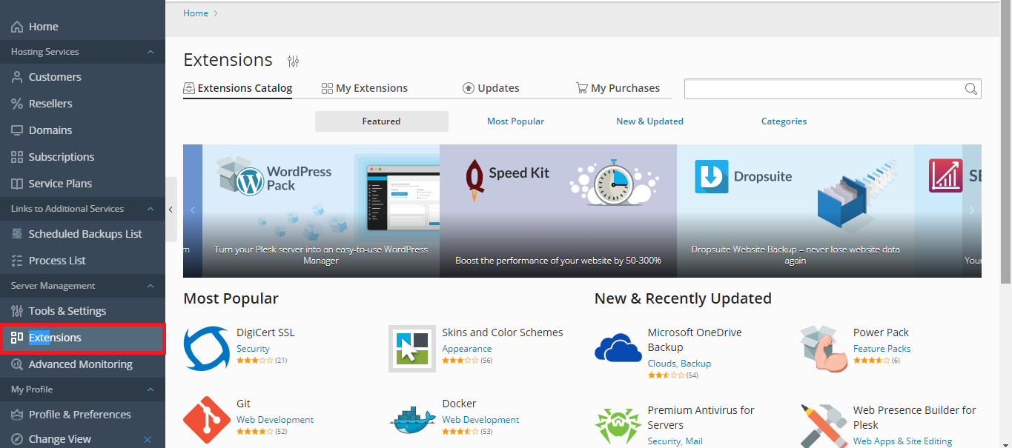Screen dimensions: 1012x448
Task: Dismiss Change View with its X icon
Action: (x=148, y=440)
